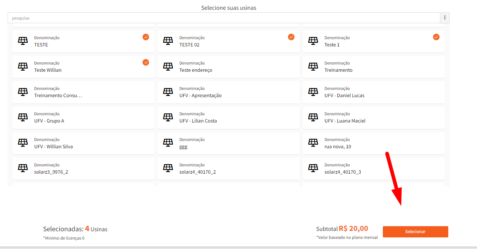Choose the rua nova, 10 plant card

373,144
